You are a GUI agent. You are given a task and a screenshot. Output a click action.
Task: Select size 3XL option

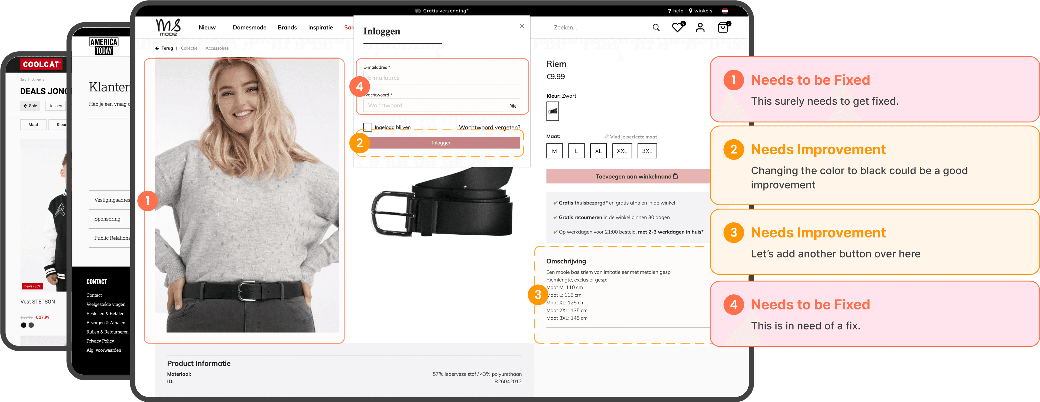tap(647, 151)
